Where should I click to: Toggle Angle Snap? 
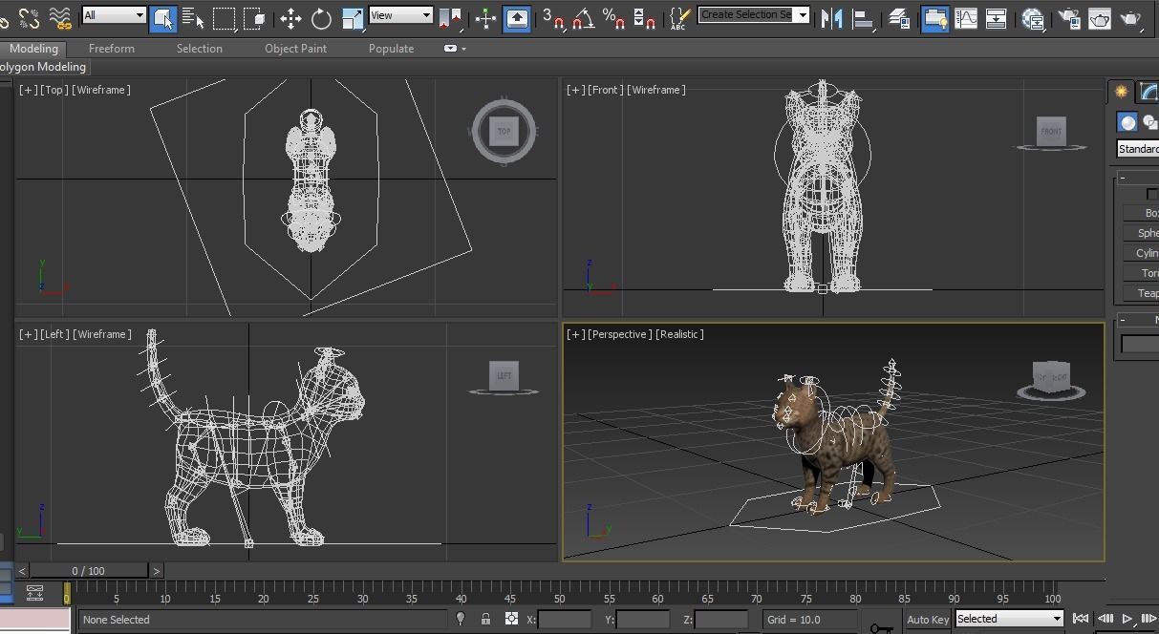583,17
